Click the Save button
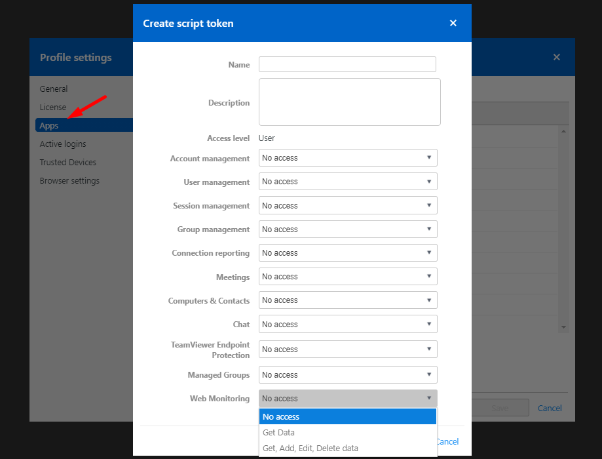 click(x=501, y=407)
